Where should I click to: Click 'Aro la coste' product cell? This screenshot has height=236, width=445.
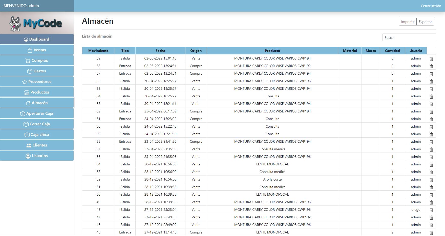click(272, 179)
